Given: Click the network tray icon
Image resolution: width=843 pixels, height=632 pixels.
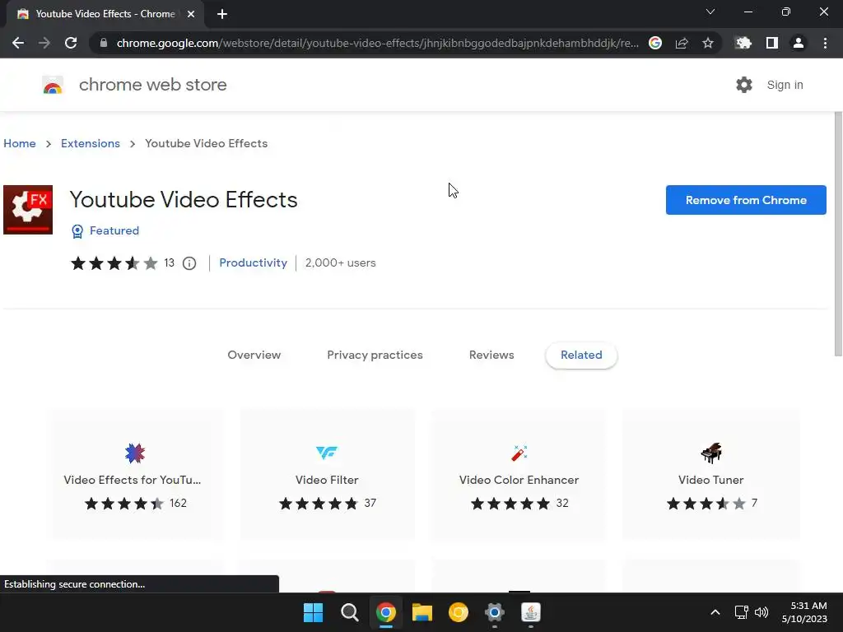Looking at the screenshot, I should [x=742, y=612].
